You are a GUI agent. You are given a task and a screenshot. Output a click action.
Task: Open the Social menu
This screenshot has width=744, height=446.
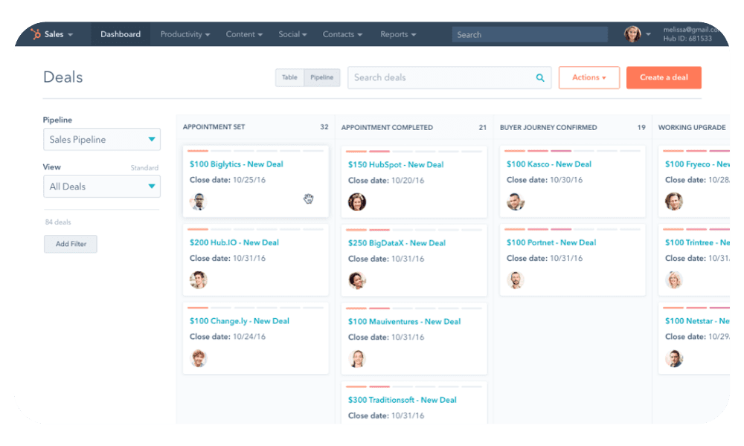click(292, 34)
